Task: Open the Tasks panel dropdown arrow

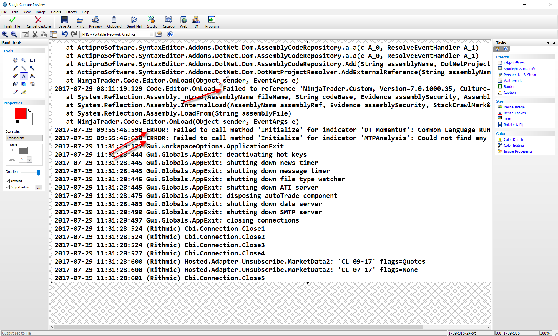Action: [x=548, y=43]
